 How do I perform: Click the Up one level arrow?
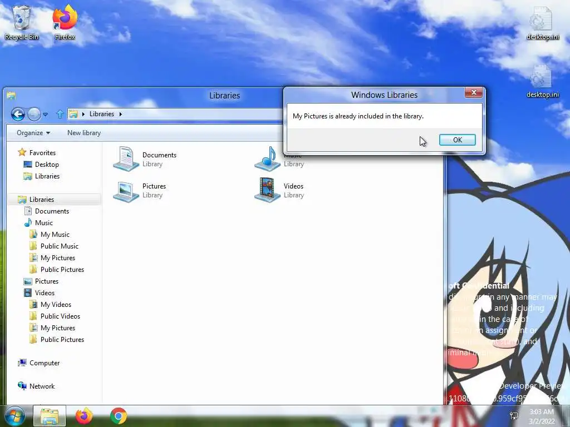(x=60, y=114)
